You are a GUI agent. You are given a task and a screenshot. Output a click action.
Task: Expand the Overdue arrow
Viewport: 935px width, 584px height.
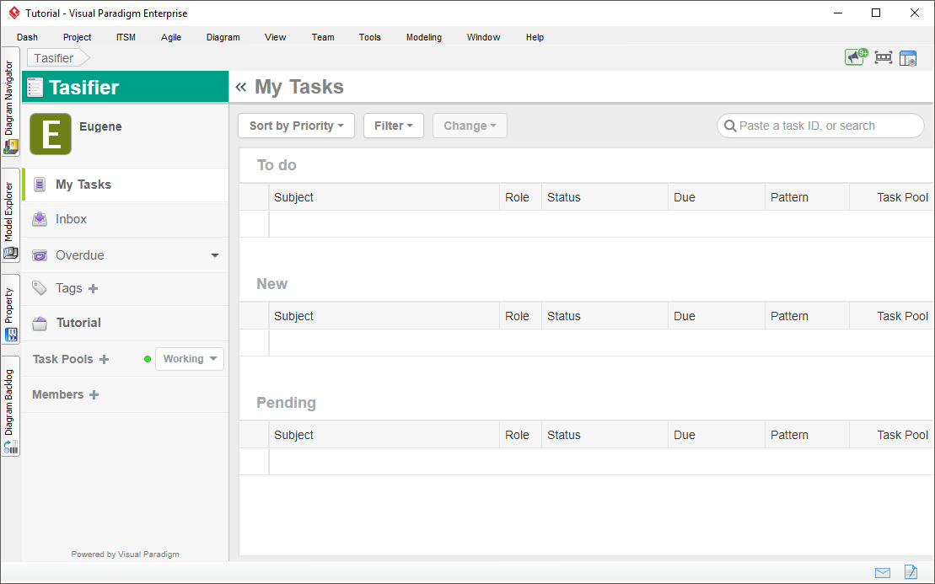[x=215, y=255]
